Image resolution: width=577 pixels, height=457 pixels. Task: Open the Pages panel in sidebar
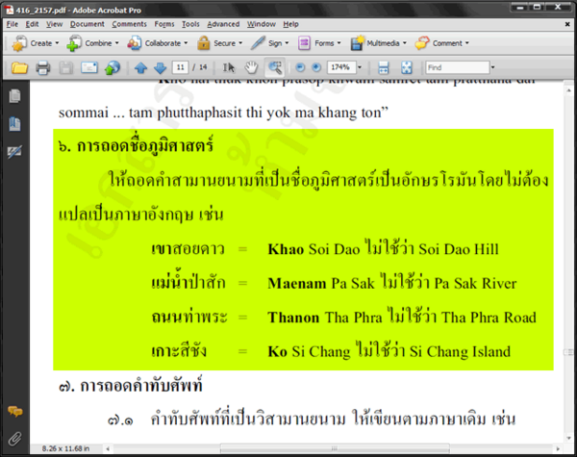tap(14, 96)
